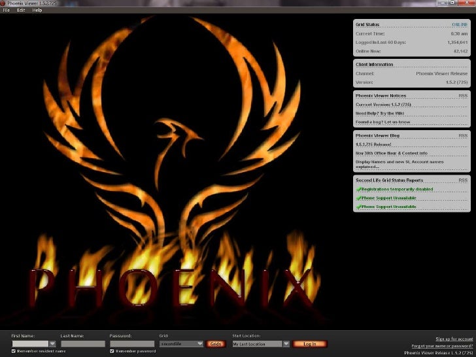This screenshot has height=357, width=476.
Task: Expand the Start Location dropdown arrow
Action: point(286,344)
